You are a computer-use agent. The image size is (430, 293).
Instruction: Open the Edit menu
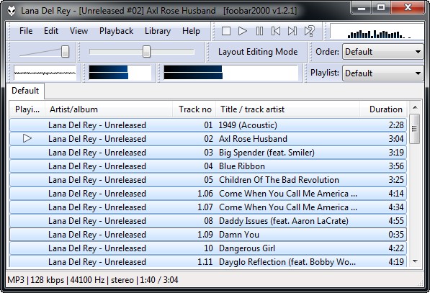pos(51,31)
